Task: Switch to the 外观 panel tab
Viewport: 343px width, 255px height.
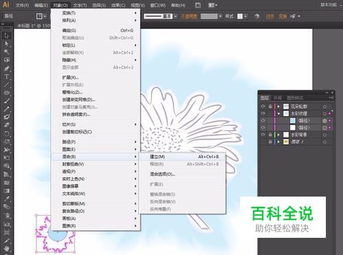Action: (x=277, y=98)
